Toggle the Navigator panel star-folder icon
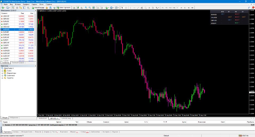 tap(21, 8)
